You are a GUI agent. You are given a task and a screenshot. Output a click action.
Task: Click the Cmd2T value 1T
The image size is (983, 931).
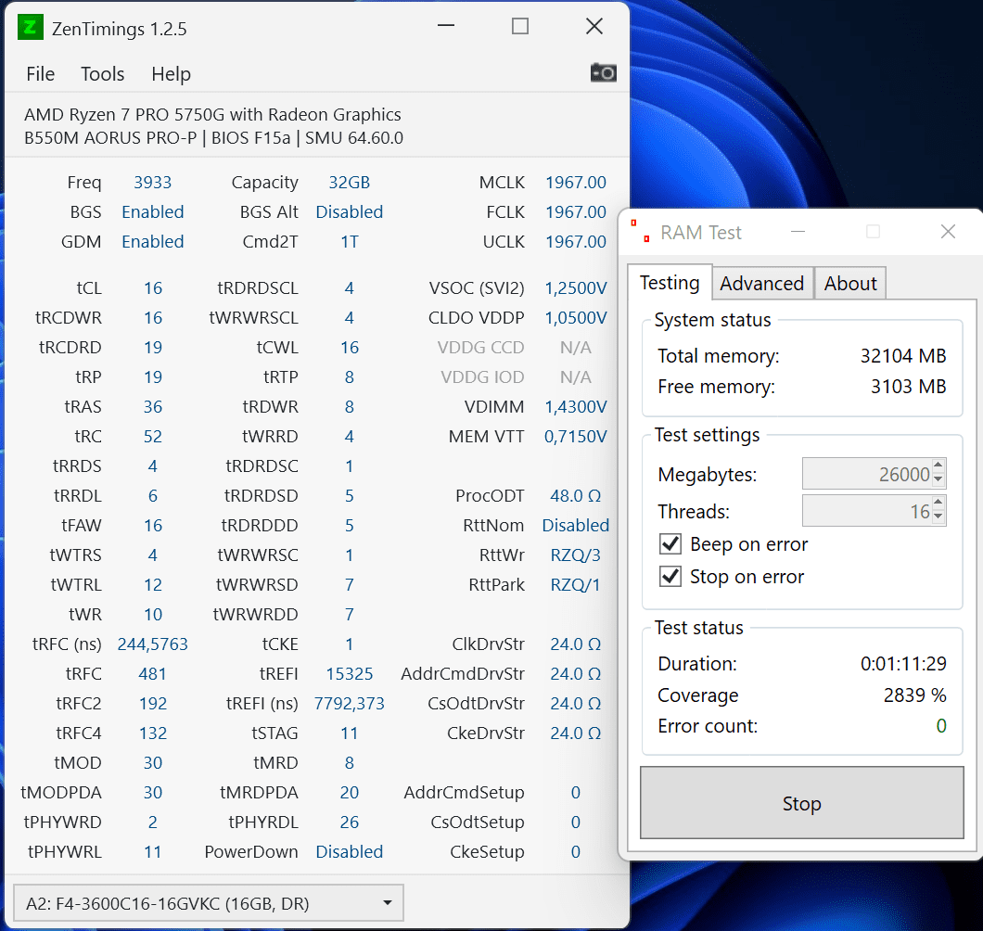[350, 242]
